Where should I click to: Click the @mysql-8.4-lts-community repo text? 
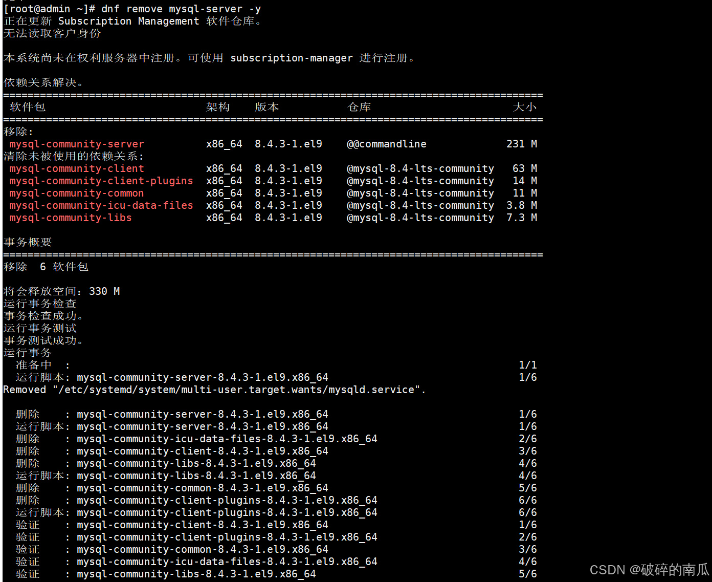(x=420, y=168)
